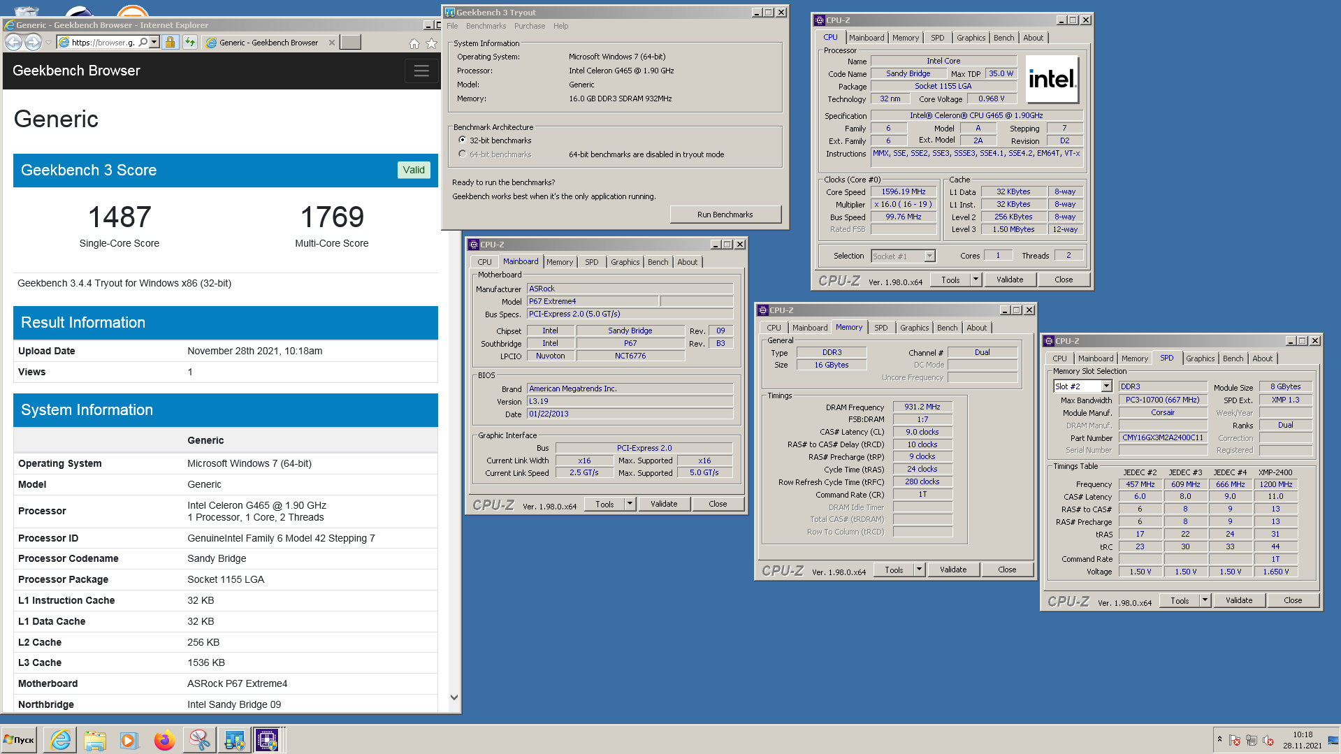Open Geekbench Purchase menu
1341x754 pixels.
(530, 26)
